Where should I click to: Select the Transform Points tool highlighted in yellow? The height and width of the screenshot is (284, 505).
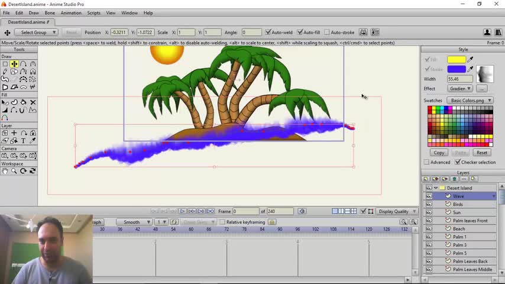(x=14, y=64)
